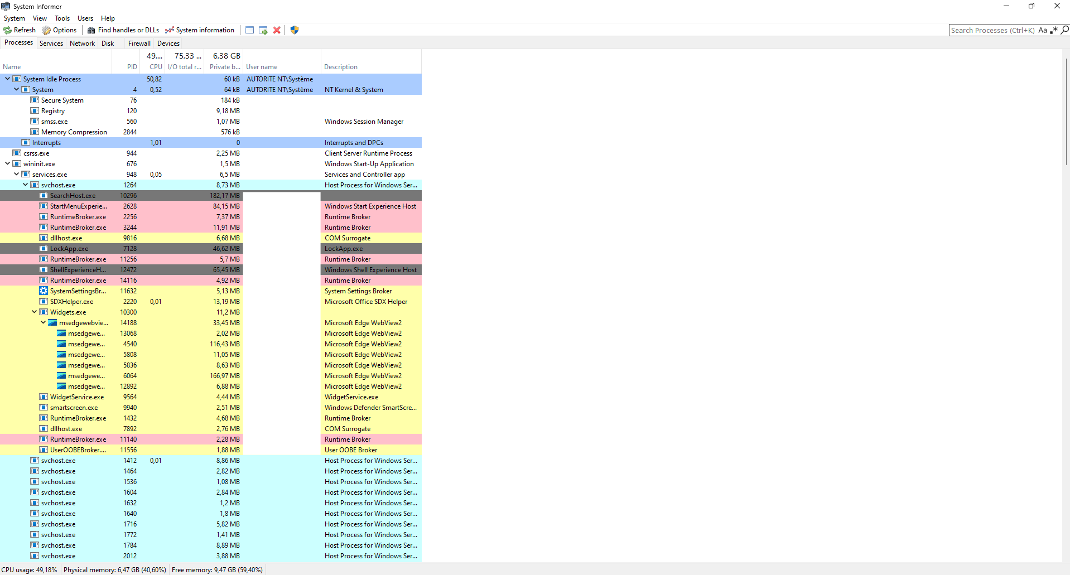1070x575 pixels.
Task: Sort by the Description column header
Action: [x=341, y=67]
